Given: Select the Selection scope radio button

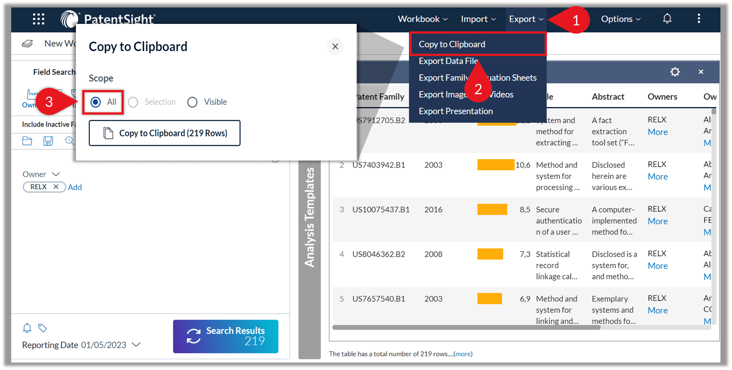Looking at the screenshot, I should pos(133,102).
